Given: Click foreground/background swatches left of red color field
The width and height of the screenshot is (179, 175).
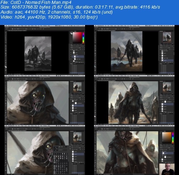Looking at the screenshot, I should pos(71,34).
